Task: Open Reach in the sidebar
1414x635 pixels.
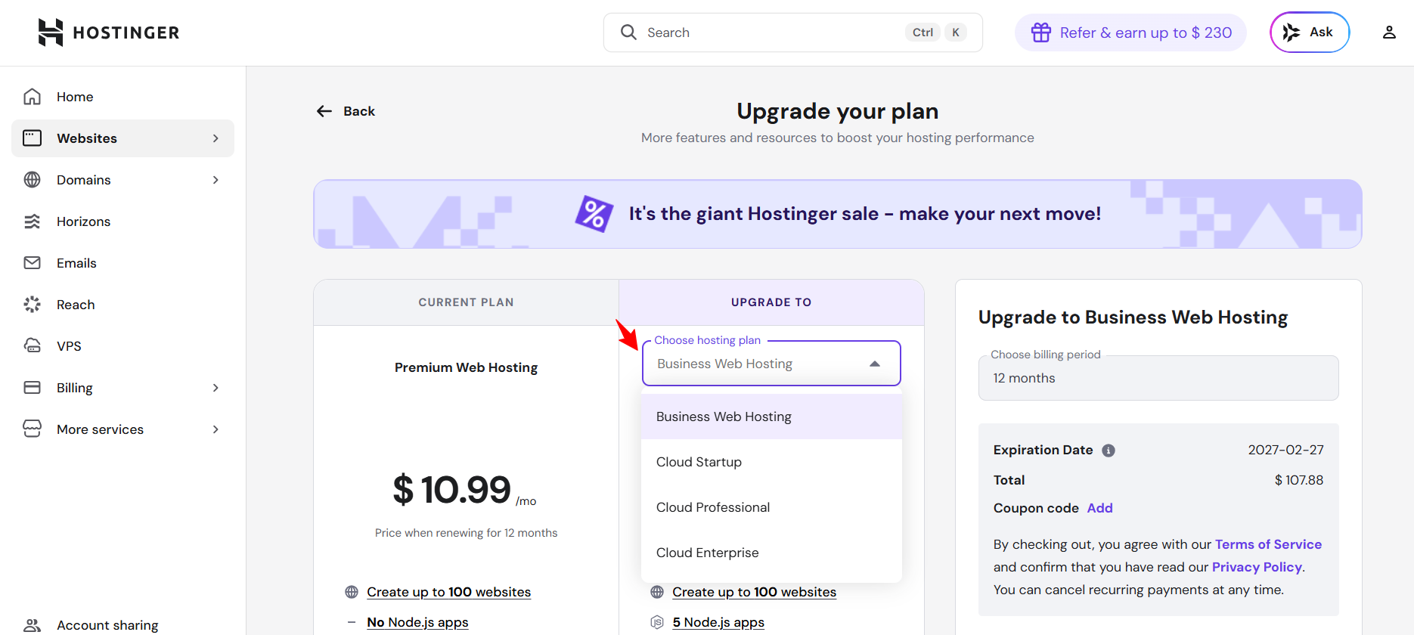Action: click(x=122, y=305)
